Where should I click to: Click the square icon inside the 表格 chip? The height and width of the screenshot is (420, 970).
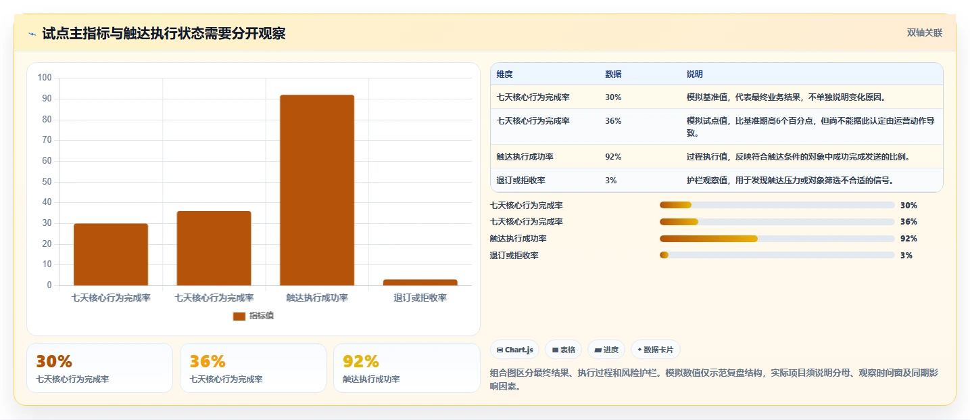pos(555,350)
